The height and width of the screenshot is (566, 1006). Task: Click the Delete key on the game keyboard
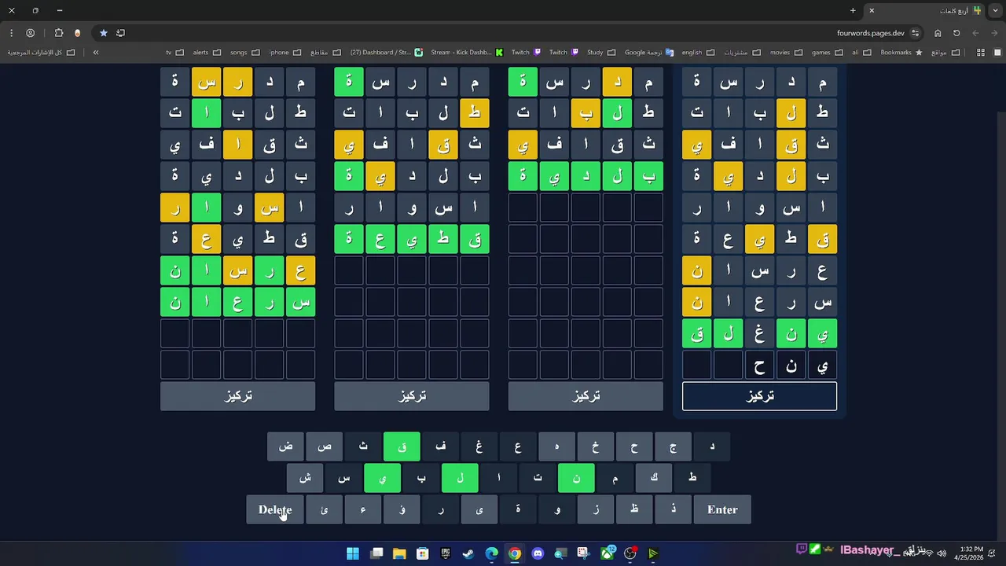pos(275,509)
